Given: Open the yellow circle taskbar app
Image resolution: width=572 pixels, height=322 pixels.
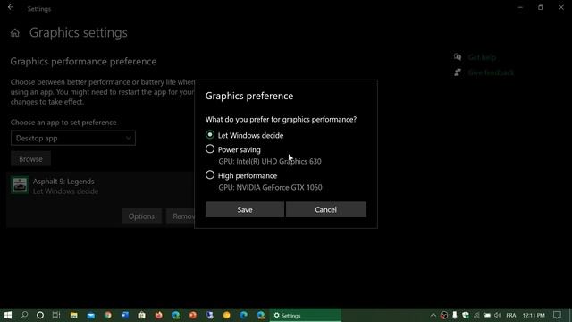Looking at the screenshot, I should pyautogui.click(x=226, y=315).
